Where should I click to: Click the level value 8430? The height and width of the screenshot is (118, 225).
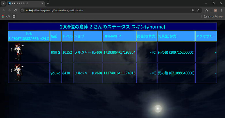coord(66,73)
